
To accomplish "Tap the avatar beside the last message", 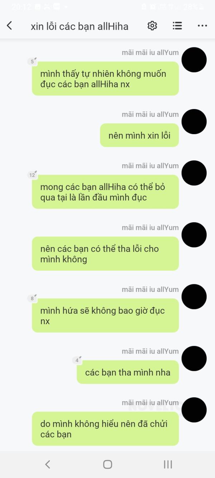I will tap(194, 410).
